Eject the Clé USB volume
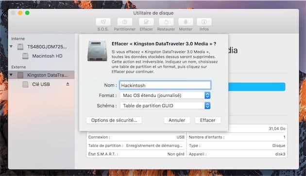Screen dimensions: 306x176 68,84
